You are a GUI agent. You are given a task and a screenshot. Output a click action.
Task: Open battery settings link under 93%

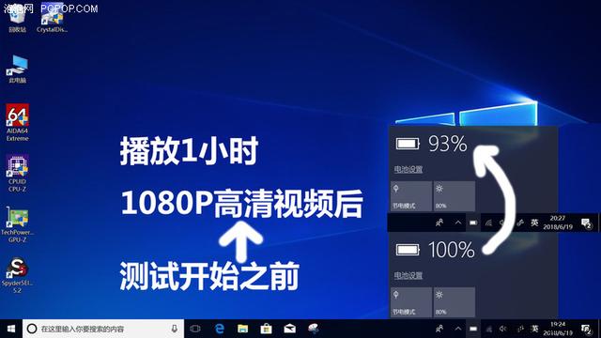coord(408,169)
